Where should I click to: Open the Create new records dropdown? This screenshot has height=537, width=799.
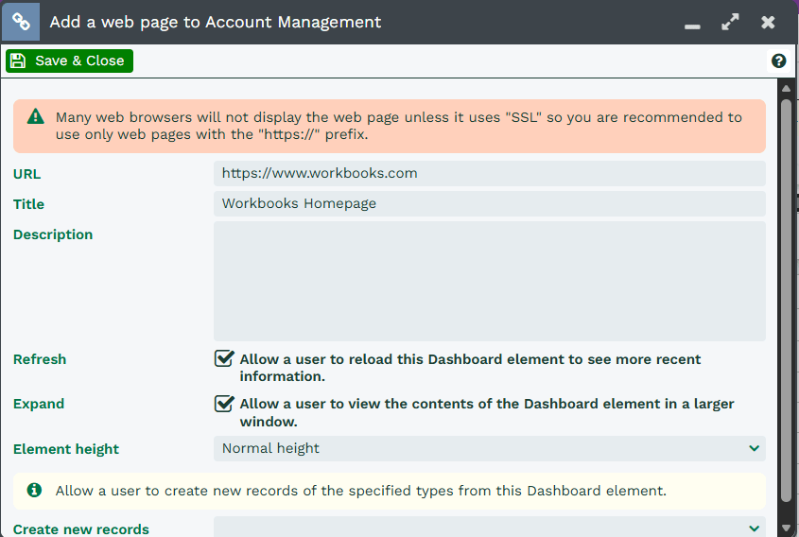click(x=489, y=528)
